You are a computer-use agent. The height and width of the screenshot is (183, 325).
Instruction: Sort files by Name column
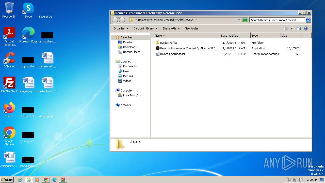(186, 36)
